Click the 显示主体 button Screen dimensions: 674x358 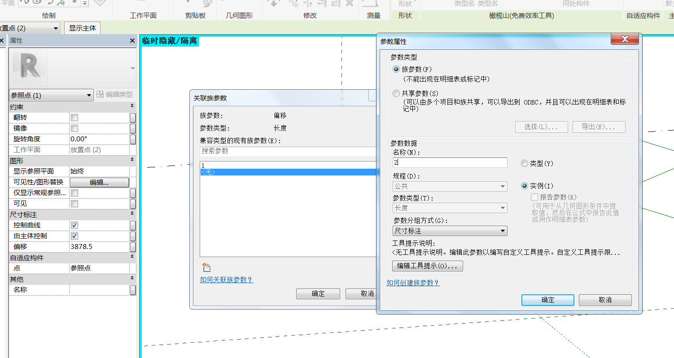pyautogui.click(x=83, y=28)
